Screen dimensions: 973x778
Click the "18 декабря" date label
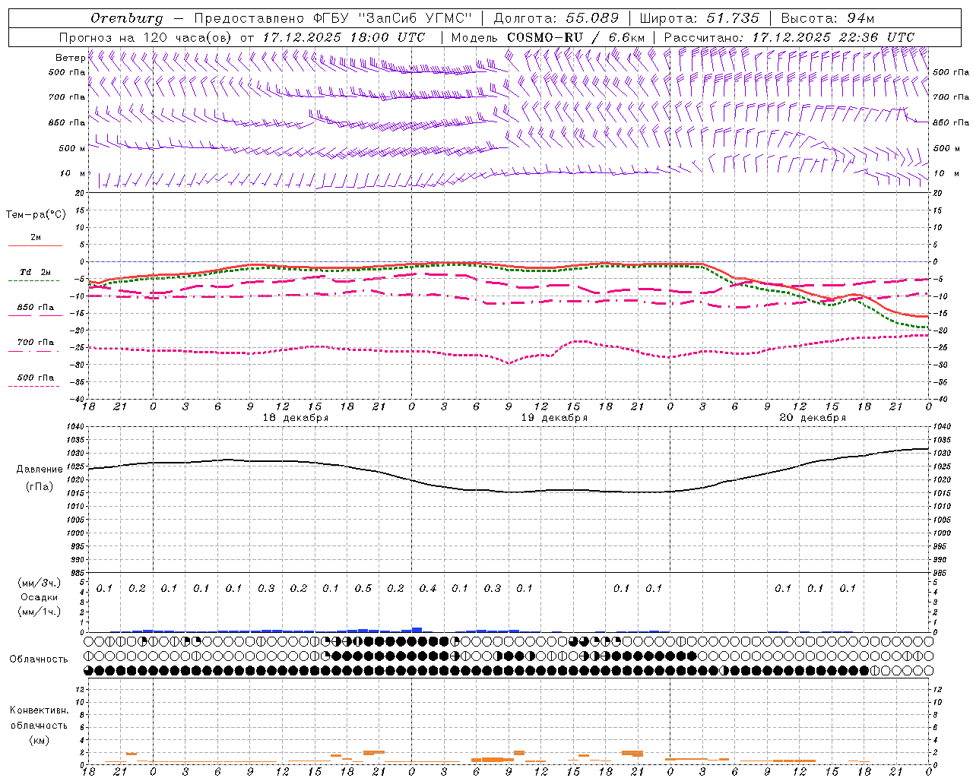pos(296,418)
